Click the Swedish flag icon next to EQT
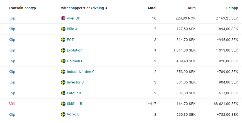242x123 pixels. [x=63, y=40]
